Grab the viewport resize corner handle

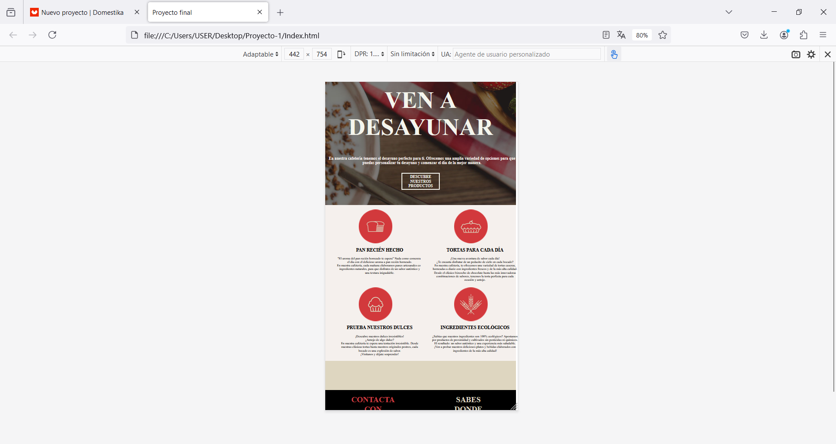tap(513, 407)
